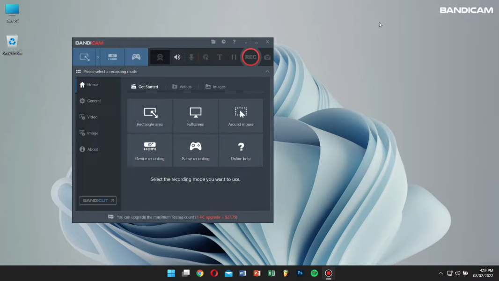Viewport: 499px width, 281px height.
Task: Click the chat bubble notice icon
Action: pyautogui.click(x=111, y=217)
